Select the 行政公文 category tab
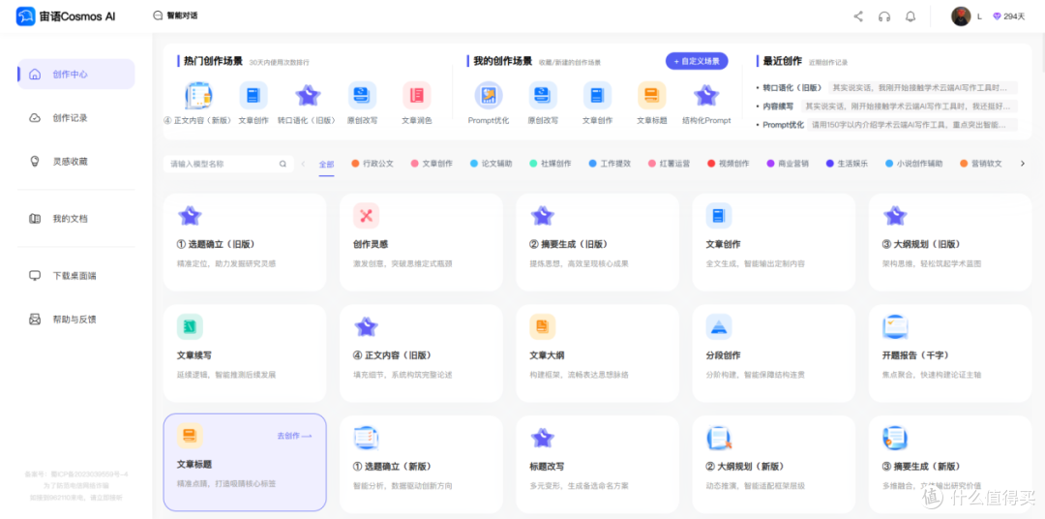Screen dimensions: 1045x519 click(373, 164)
